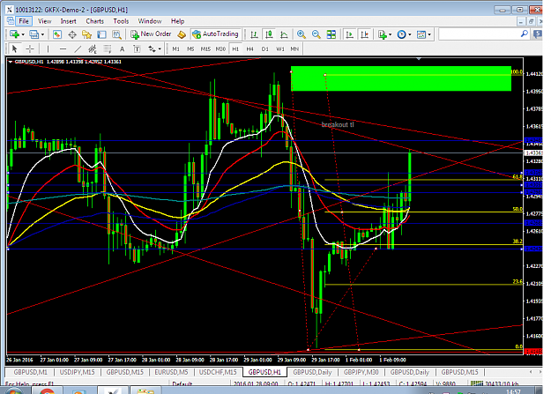Open the Data Window crosshair-target icon

pyautogui.click(x=72, y=34)
